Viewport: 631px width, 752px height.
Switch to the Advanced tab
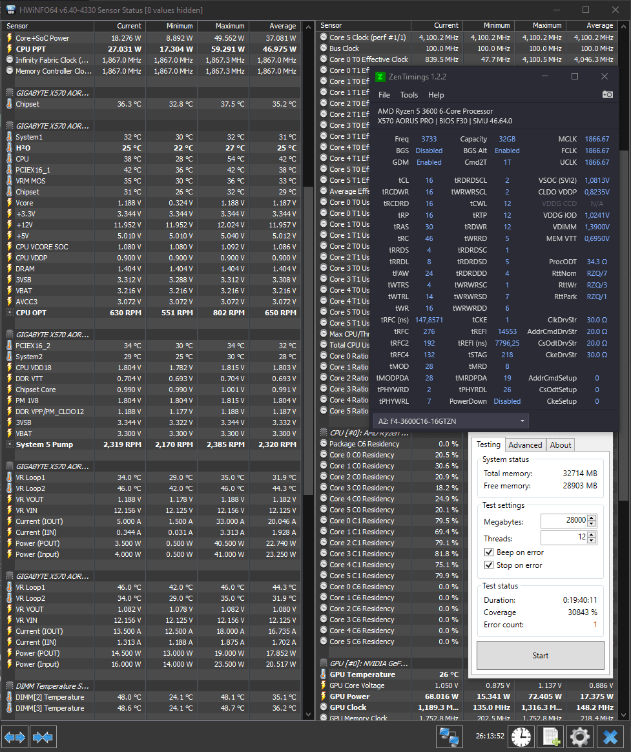click(x=525, y=445)
